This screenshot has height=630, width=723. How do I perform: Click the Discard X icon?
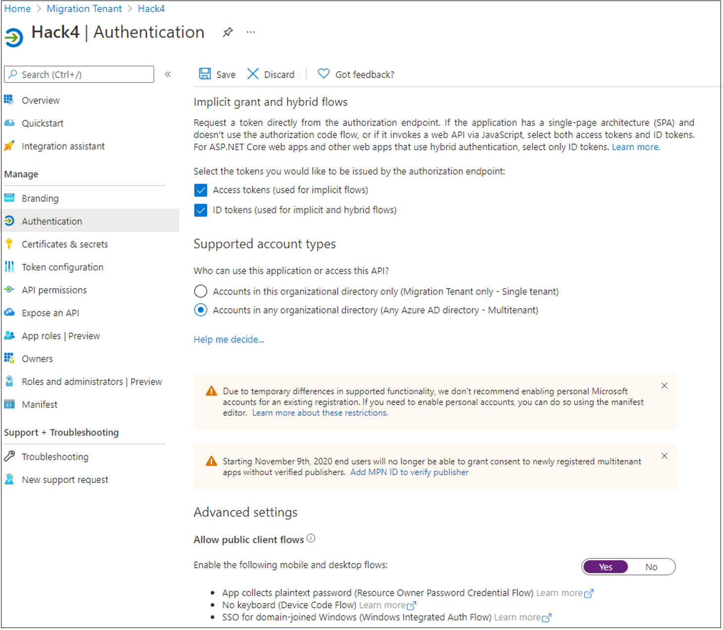253,74
